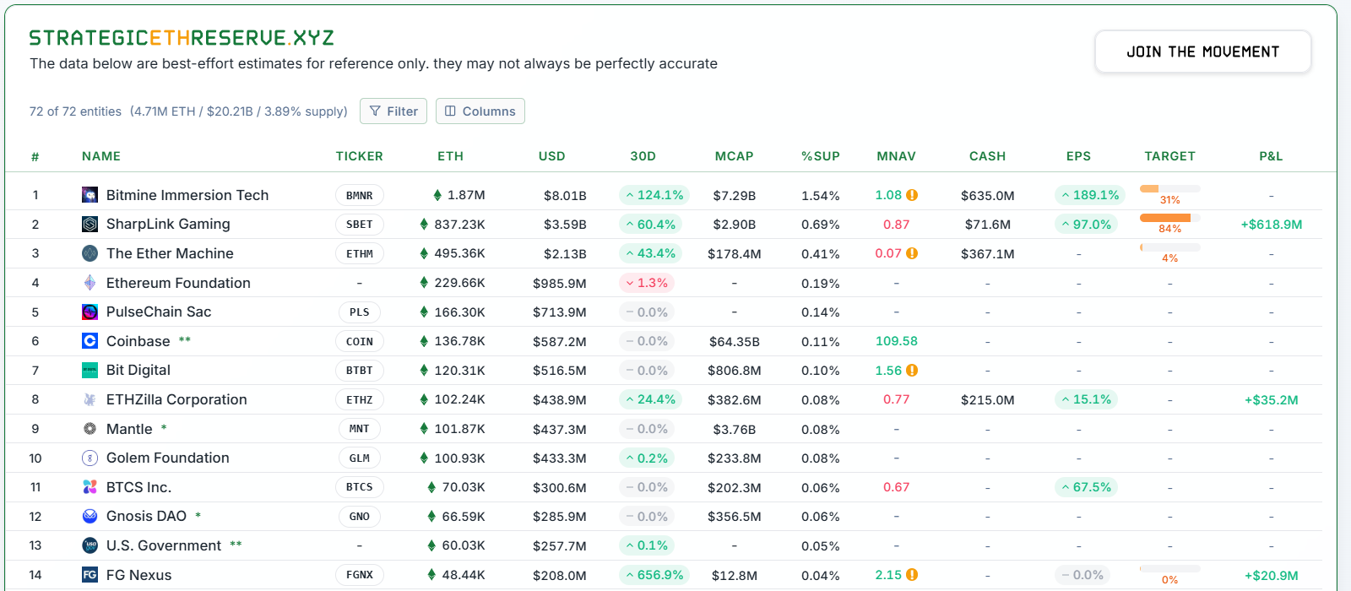Sort the table by %SUP column

(821, 156)
